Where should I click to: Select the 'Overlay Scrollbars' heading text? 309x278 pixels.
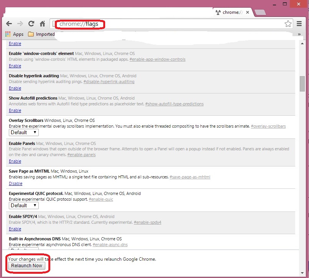(x=26, y=120)
